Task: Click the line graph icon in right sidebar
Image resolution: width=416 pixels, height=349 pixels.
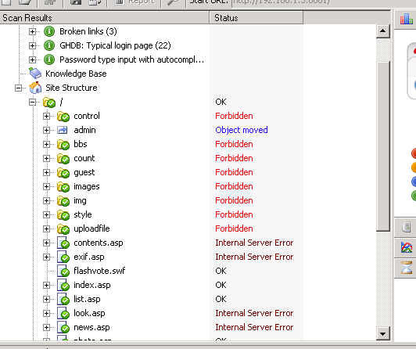Action: (407, 247)
